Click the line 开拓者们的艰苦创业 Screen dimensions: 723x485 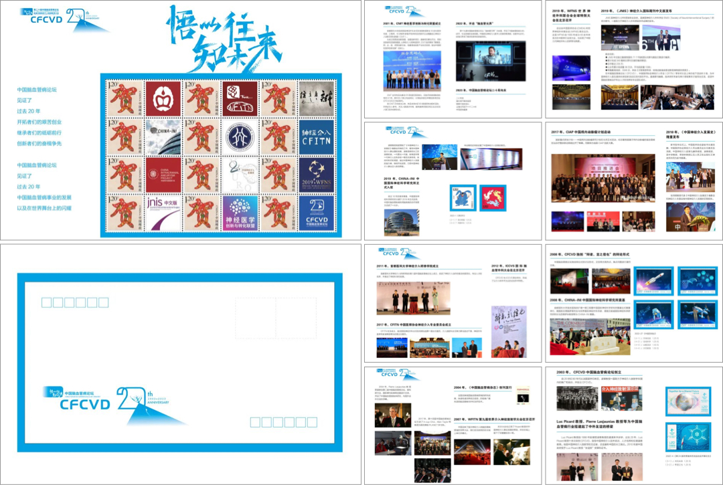click(x=39, y=122)
